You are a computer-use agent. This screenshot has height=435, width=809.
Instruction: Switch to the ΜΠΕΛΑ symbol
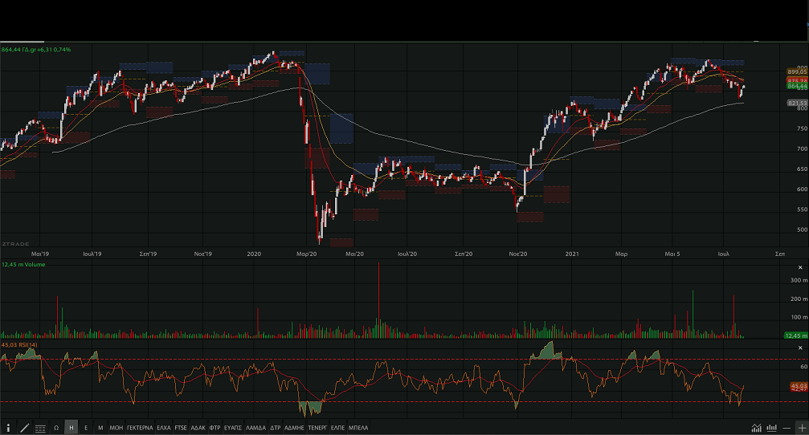coord(358,428)
